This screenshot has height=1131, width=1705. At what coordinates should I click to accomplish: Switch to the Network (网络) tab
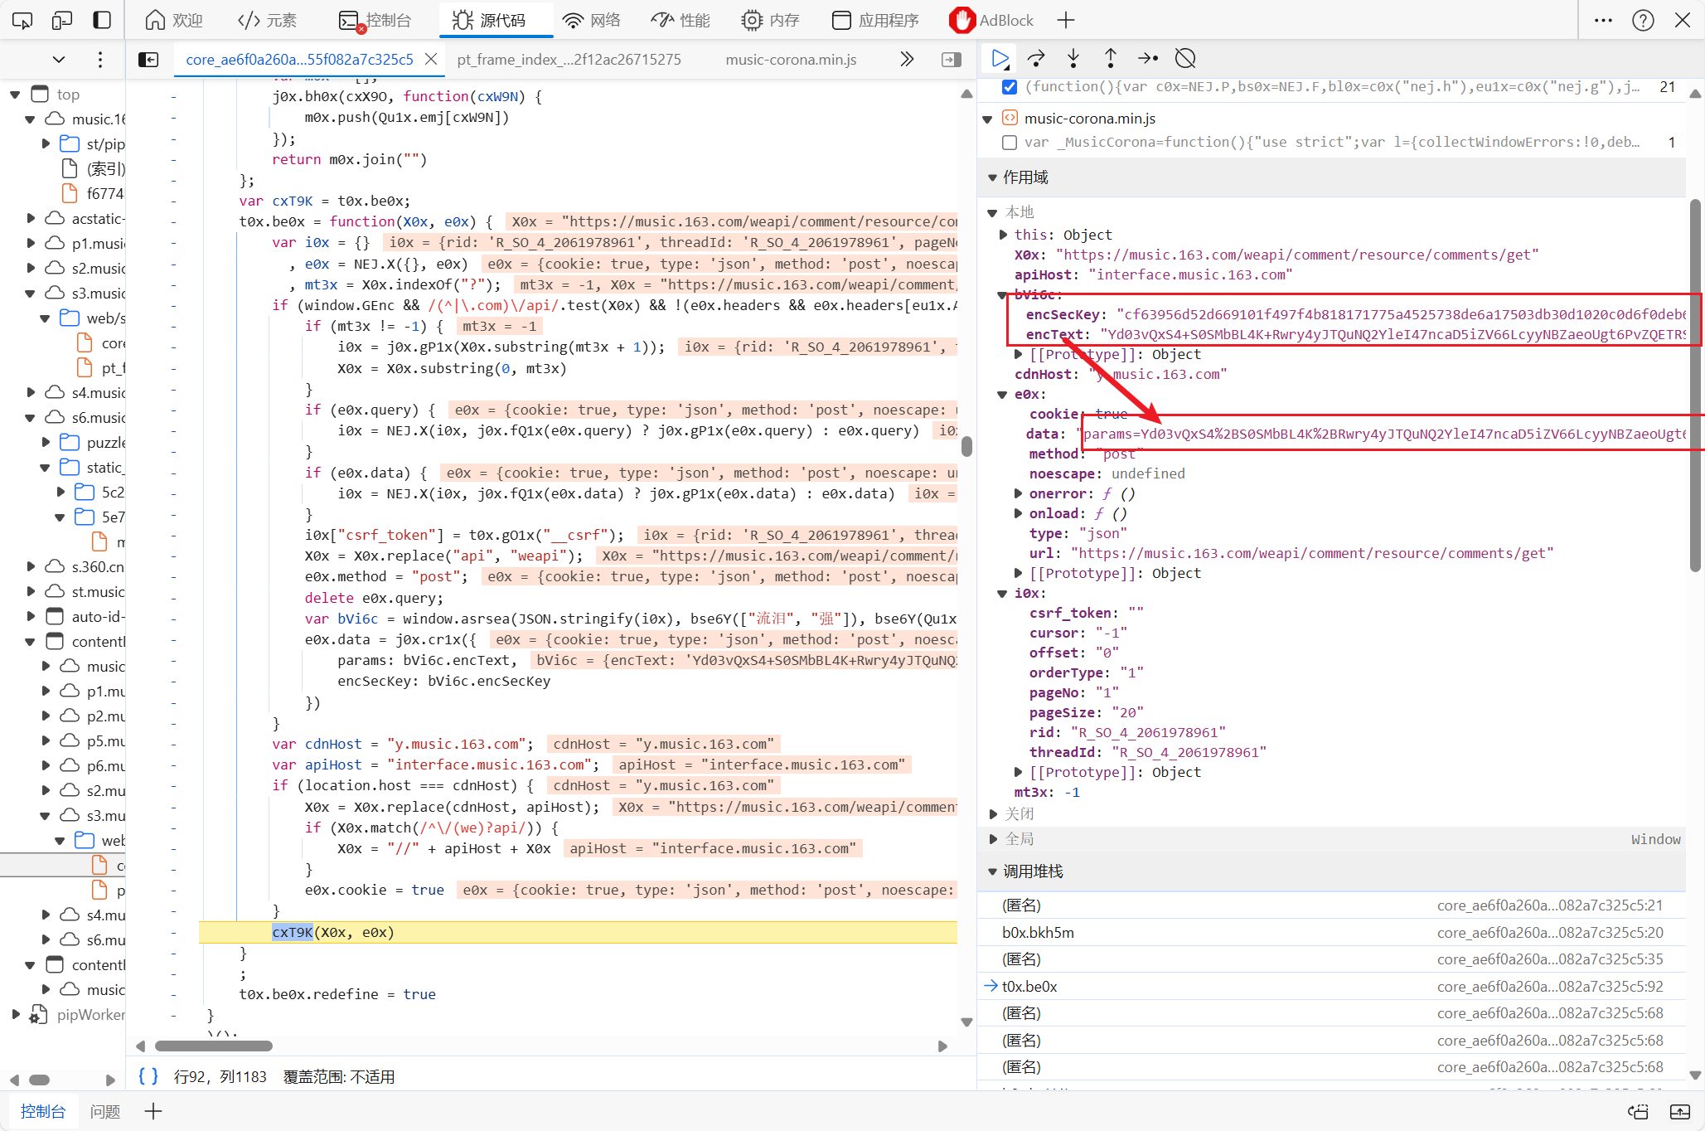(x=591, y=20)
